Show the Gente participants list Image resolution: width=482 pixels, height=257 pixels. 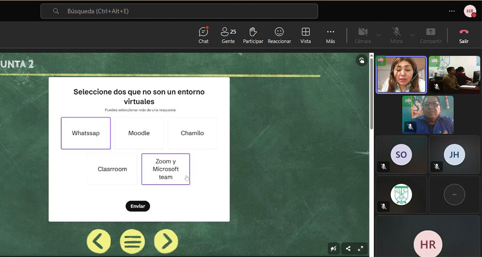point(228,35)
